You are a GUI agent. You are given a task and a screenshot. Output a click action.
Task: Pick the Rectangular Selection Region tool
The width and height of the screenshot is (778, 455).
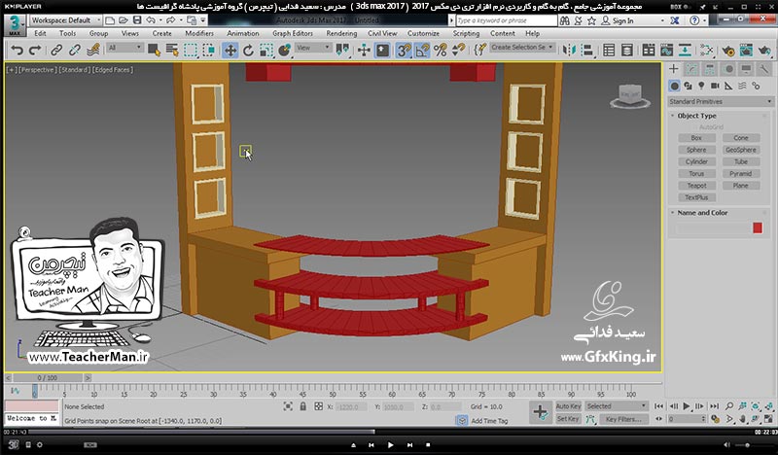[x=190, y=51]
